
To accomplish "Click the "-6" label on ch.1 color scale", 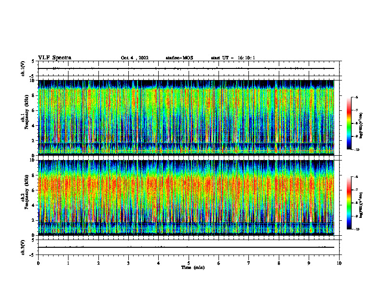I will click(356, 97).
